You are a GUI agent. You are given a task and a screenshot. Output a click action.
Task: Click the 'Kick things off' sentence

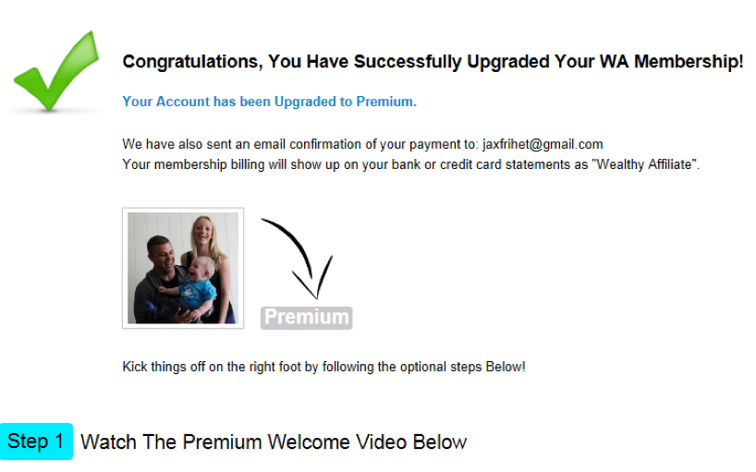click(323, 367)
